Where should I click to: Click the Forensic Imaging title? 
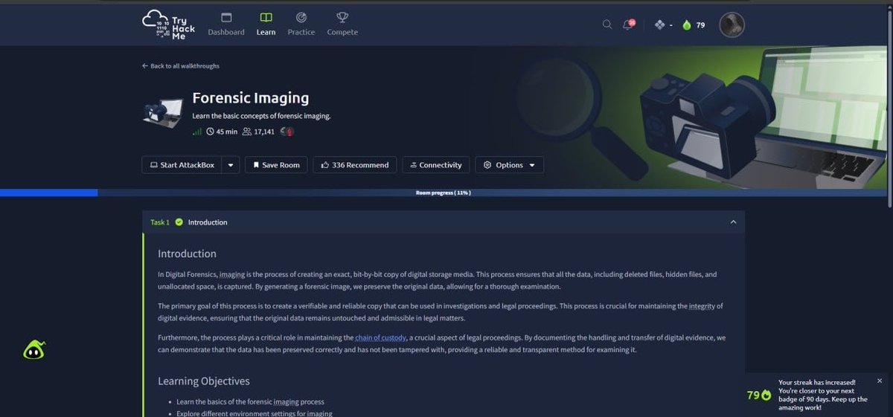pyautogui.click(x=251, y=98)
